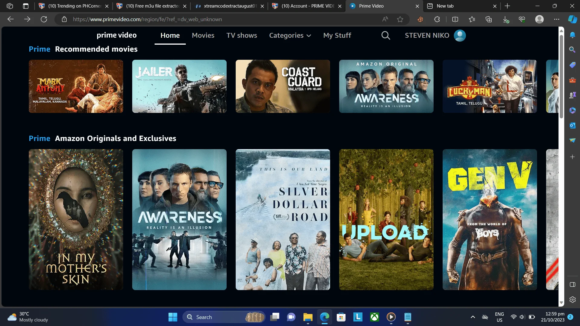Close the Prime Video browser tab
Screen dimensions: 580x326
[417, 6]
